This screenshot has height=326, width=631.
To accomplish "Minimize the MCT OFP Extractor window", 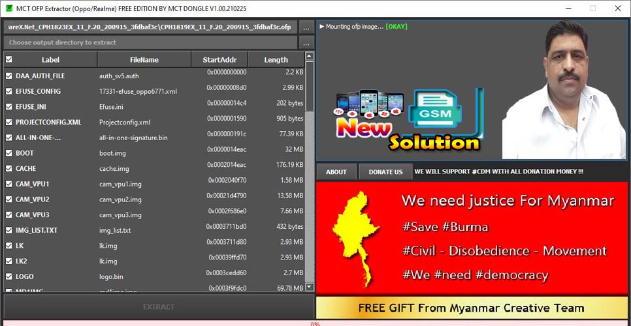I will (x=568, y=8).
